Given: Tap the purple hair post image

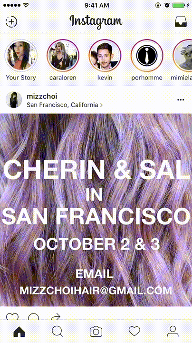Looking at the screenshot, I should pyautogui.click(x=96, y=210).
